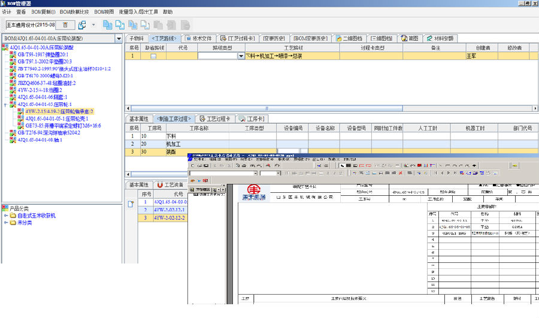The width and height of the screenshot is (539, 318).
Task: Click the trash icon beside the project field
Action: pos(65,25)
